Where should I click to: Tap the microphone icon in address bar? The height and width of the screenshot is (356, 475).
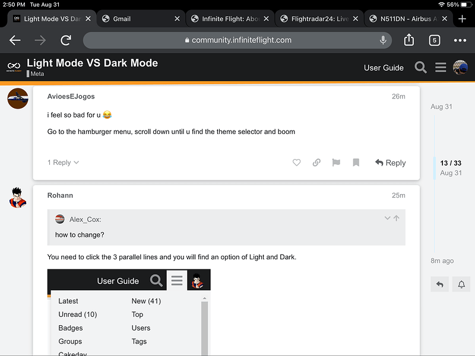(383, 40)
